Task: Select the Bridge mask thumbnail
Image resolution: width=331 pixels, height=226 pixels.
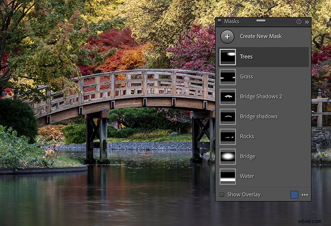Action: 227,156
